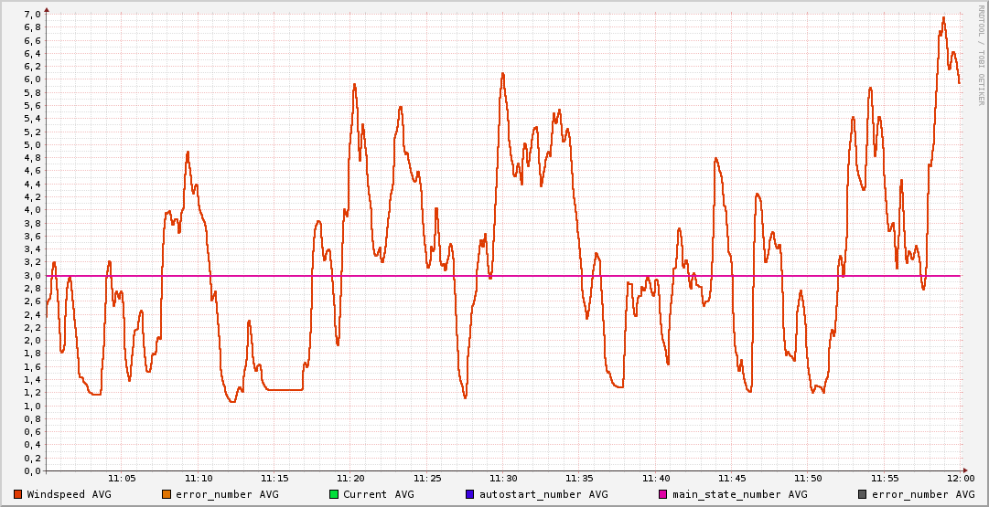Click the magenta main_state_number AVG legend swatch
This screenshot has height=507, width=989.
663,494
